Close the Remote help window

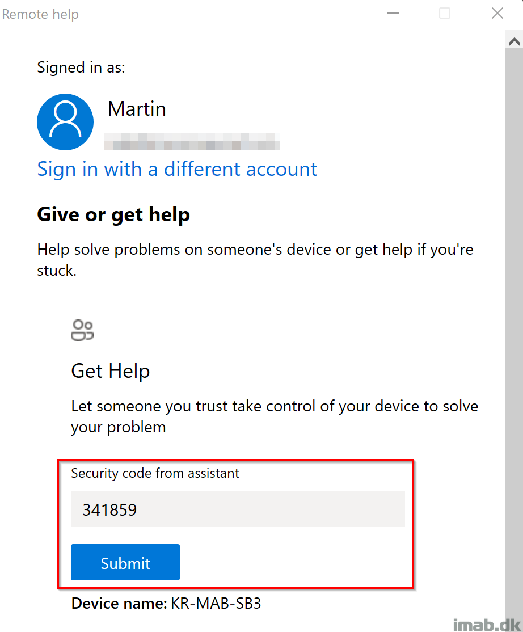(497, 13)
